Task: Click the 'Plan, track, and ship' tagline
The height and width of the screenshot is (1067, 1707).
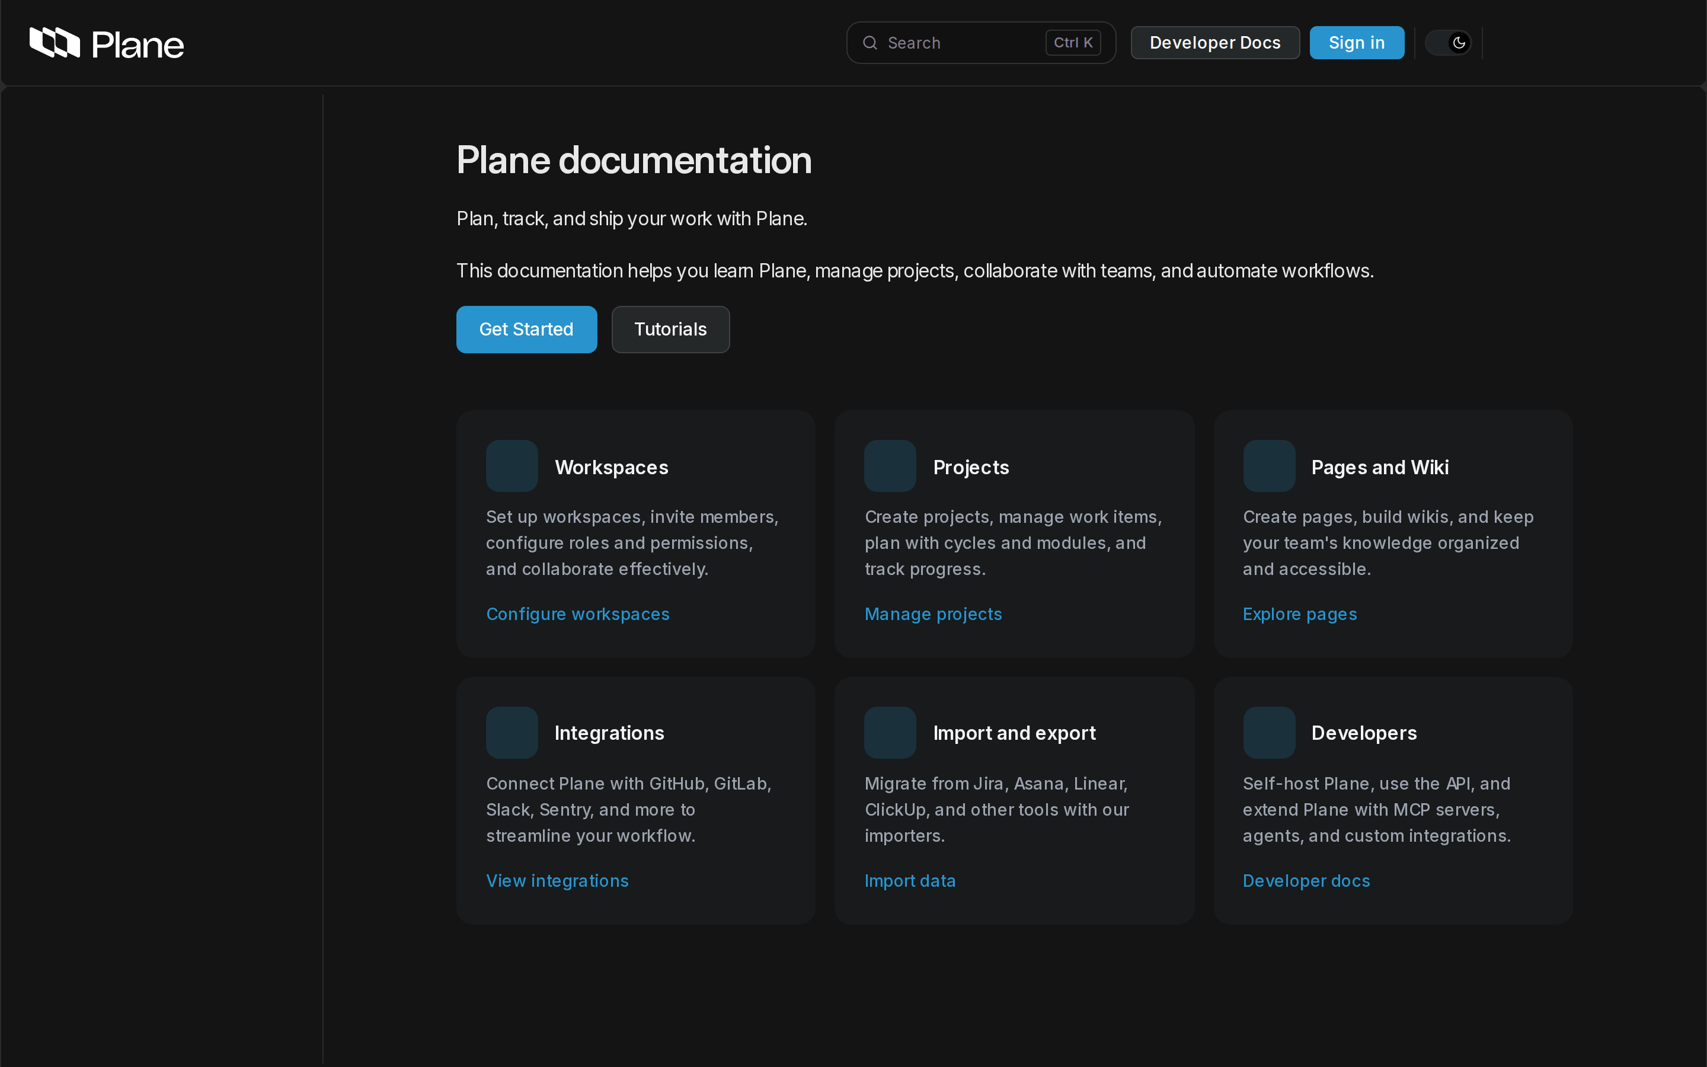Action: coord(632,219)
